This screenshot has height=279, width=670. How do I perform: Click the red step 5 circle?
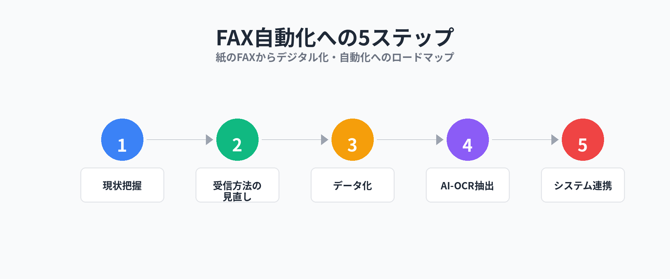point(583,139)
